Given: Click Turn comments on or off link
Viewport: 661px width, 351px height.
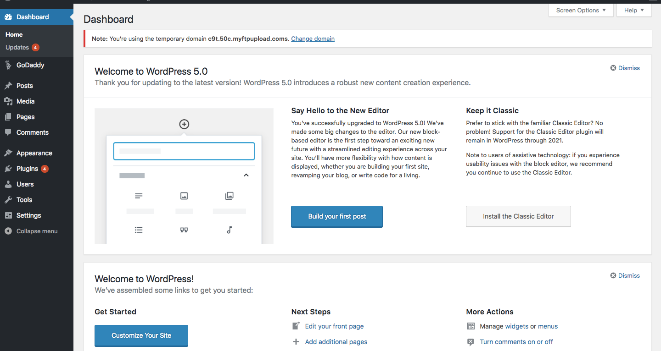Looking at the screenshot, I should click(x=516, y=342).
